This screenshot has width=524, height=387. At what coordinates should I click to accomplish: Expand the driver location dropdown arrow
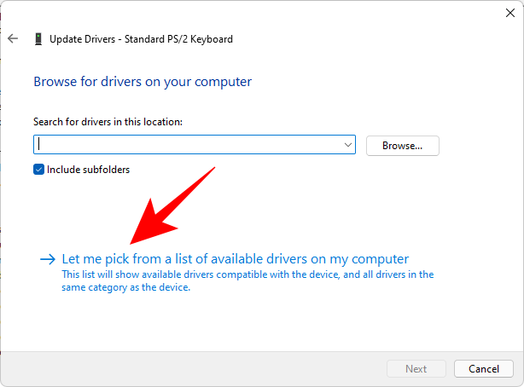347,146
